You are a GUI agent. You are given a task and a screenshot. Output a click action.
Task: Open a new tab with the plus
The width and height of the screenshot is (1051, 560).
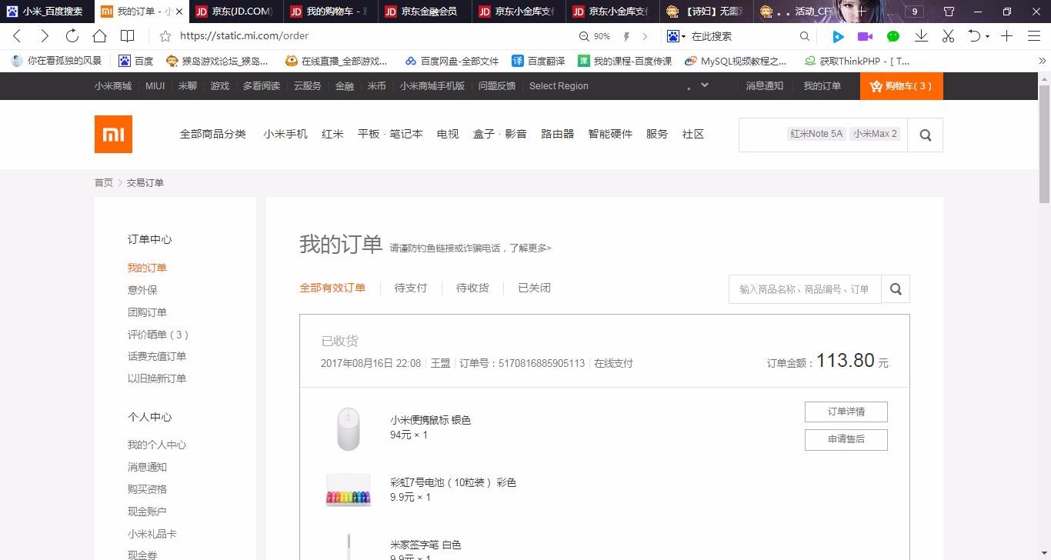coord(860,12)
